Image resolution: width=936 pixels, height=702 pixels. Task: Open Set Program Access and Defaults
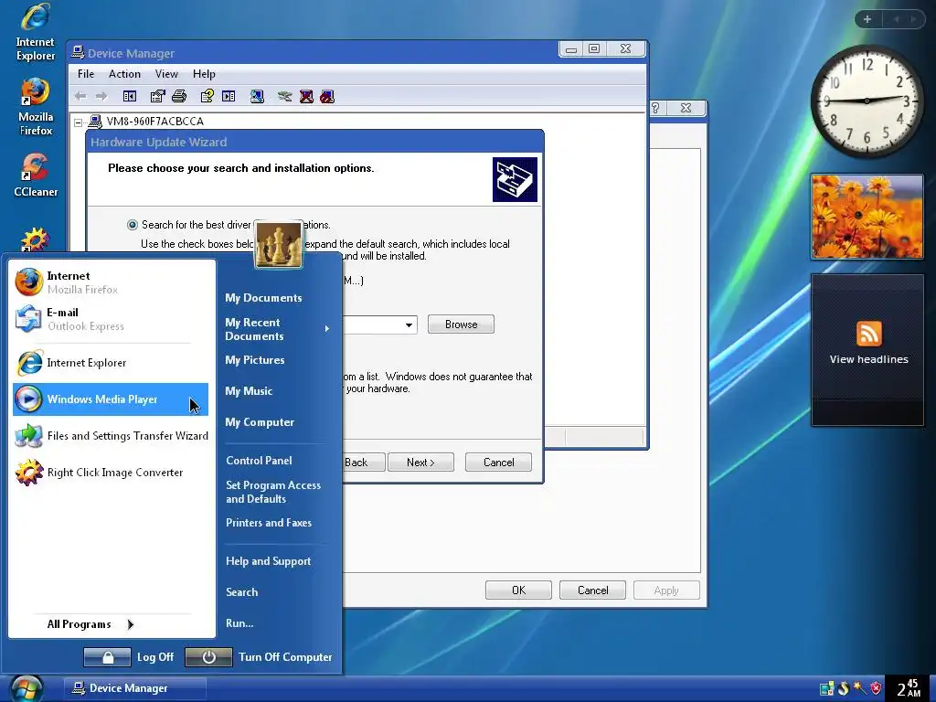pos(273,492)
